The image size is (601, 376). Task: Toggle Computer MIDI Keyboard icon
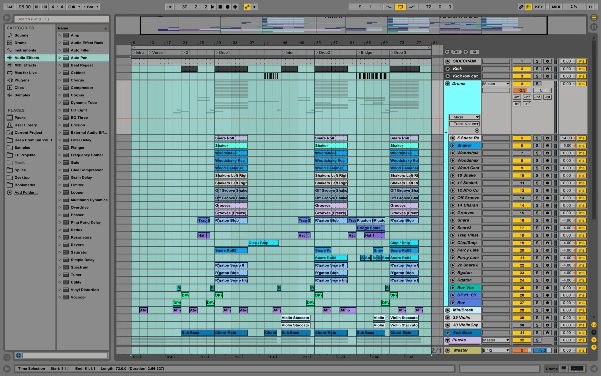529,7
